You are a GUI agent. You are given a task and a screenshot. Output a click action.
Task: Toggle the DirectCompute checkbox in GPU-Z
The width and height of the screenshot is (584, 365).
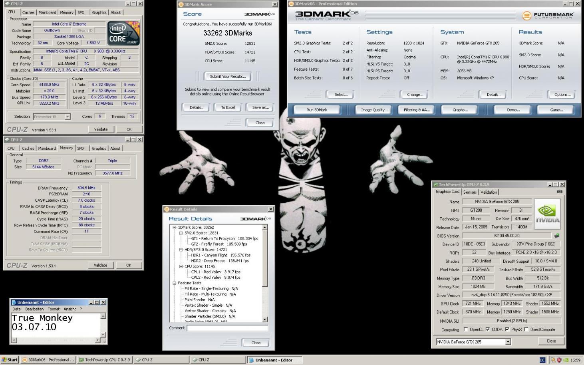tap(526, 329)
